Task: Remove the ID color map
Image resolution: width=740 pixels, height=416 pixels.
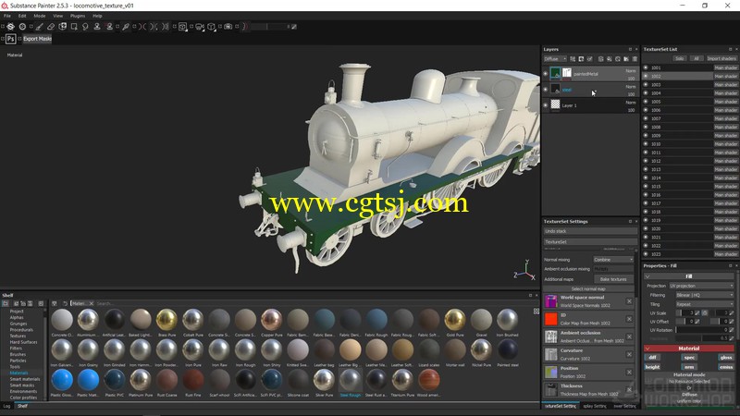Action: click(x=629, y=319)
